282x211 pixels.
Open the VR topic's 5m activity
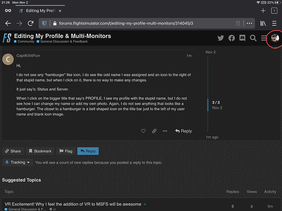click(270, 206)
